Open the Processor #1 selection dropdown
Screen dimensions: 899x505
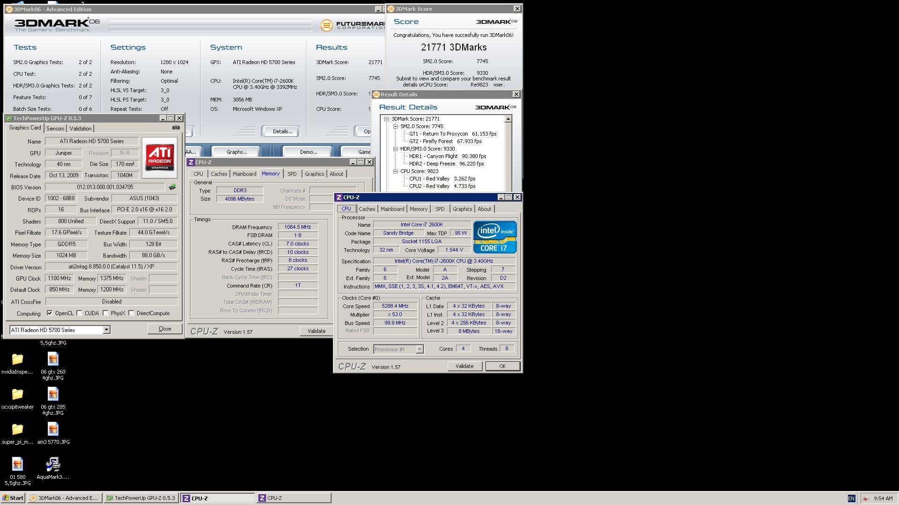(x=420, y=349)
